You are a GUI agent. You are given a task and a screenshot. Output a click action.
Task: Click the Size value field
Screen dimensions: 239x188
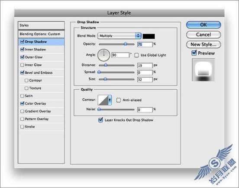(x=145, y=80)
